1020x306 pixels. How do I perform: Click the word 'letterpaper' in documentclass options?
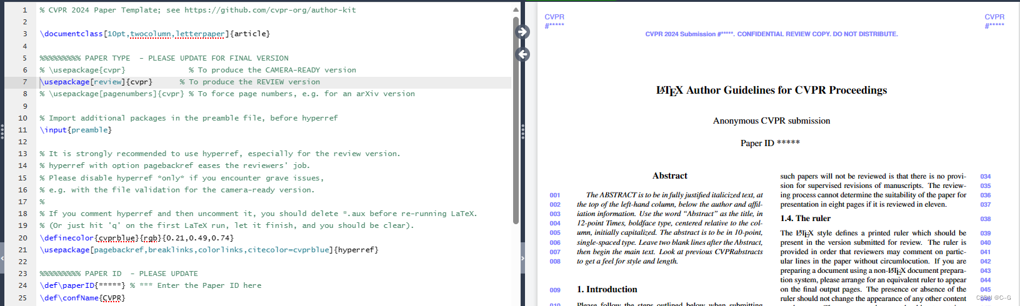pos(200,34)
